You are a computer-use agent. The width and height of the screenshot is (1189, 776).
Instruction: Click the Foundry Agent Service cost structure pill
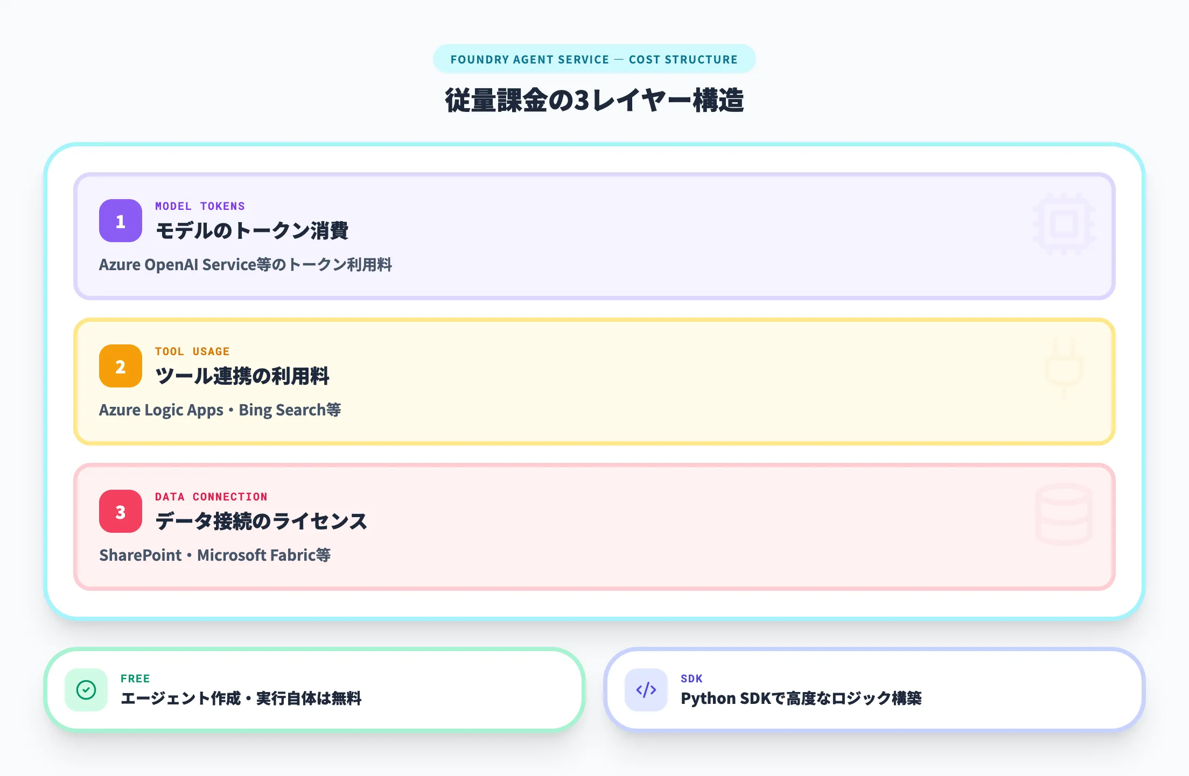[x=594, y=59]
